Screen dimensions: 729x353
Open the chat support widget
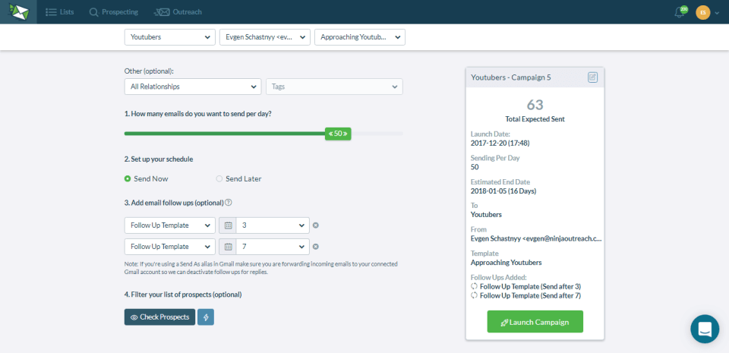705,329
